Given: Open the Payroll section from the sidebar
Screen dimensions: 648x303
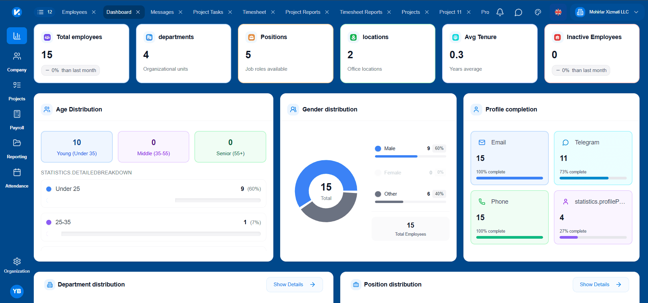Looking at the screenshot, I should coord(17,114).
